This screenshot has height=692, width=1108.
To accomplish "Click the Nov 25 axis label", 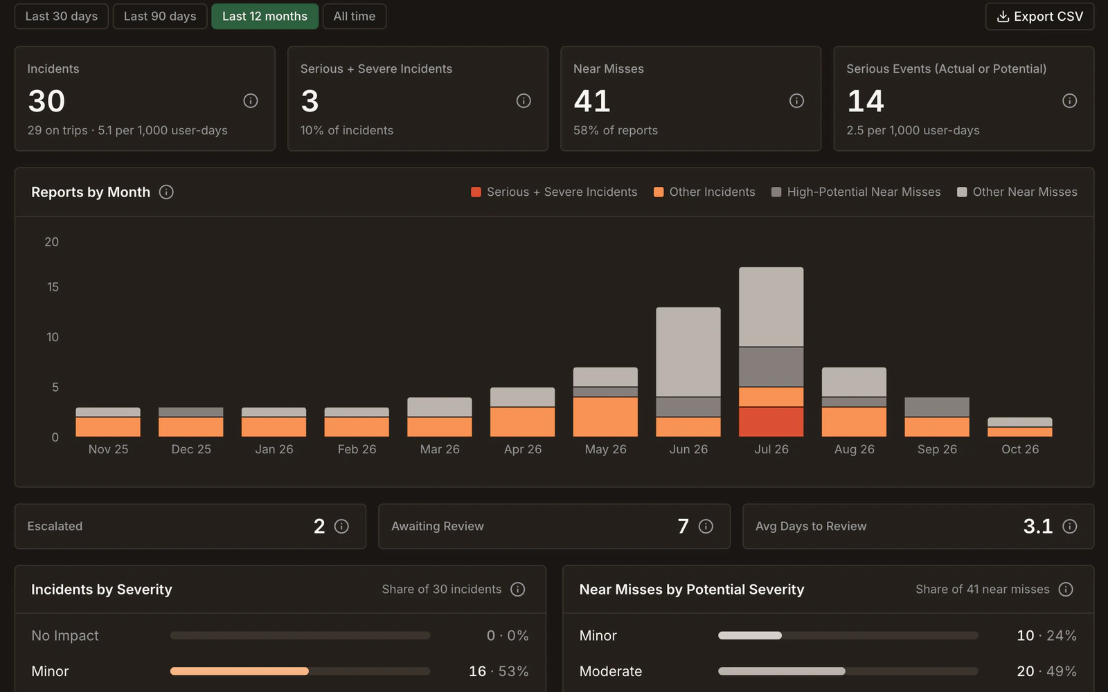I will tap(108, 449).
